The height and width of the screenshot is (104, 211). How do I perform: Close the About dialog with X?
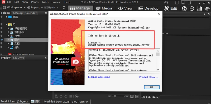point(159,14)
